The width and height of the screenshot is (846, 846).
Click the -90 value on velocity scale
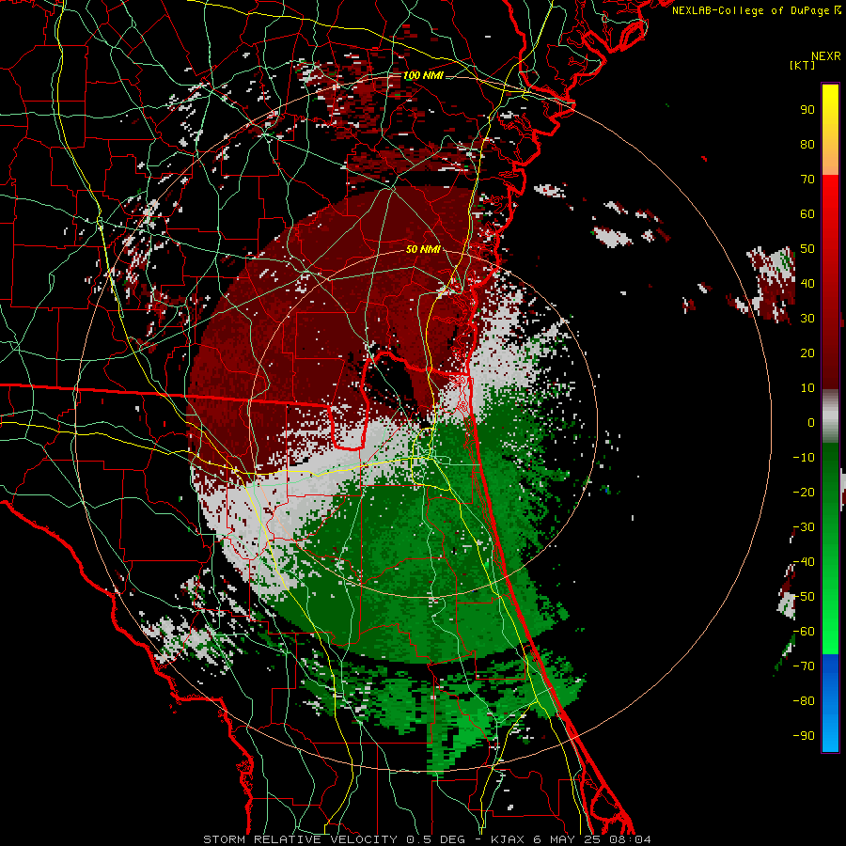point(804,736)
